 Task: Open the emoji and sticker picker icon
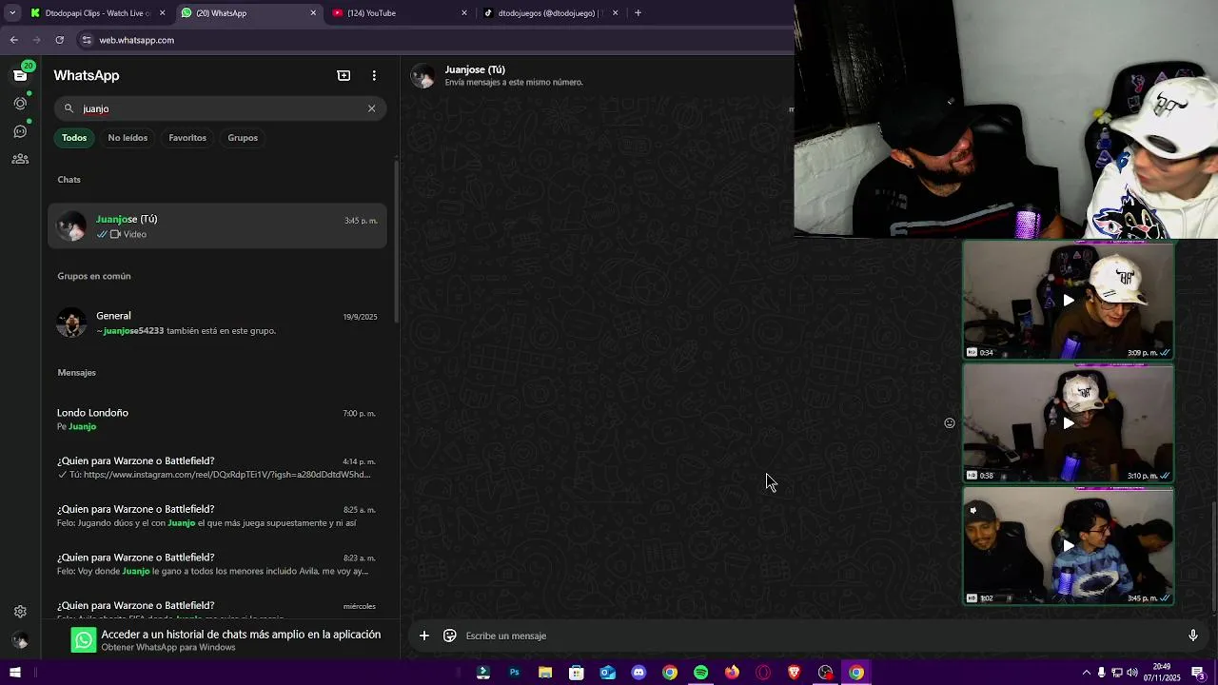click(x=450, y=636)
